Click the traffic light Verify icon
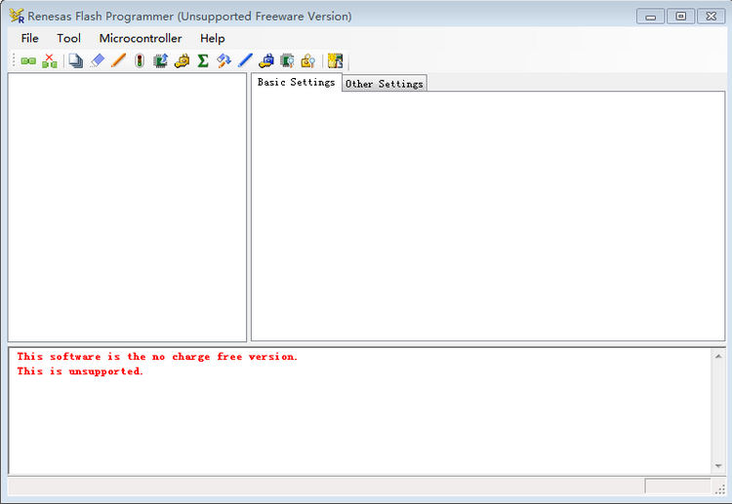This screenshot has width=732, height=504. tap(140, 60)
